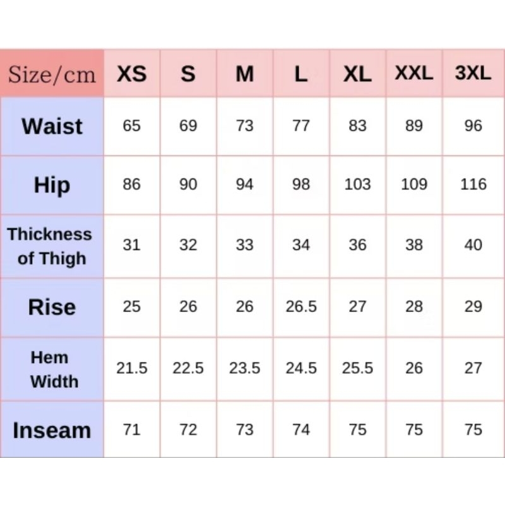The image size is (505, 505).
Task: Select the Waist row label
Action: (52, 126)
